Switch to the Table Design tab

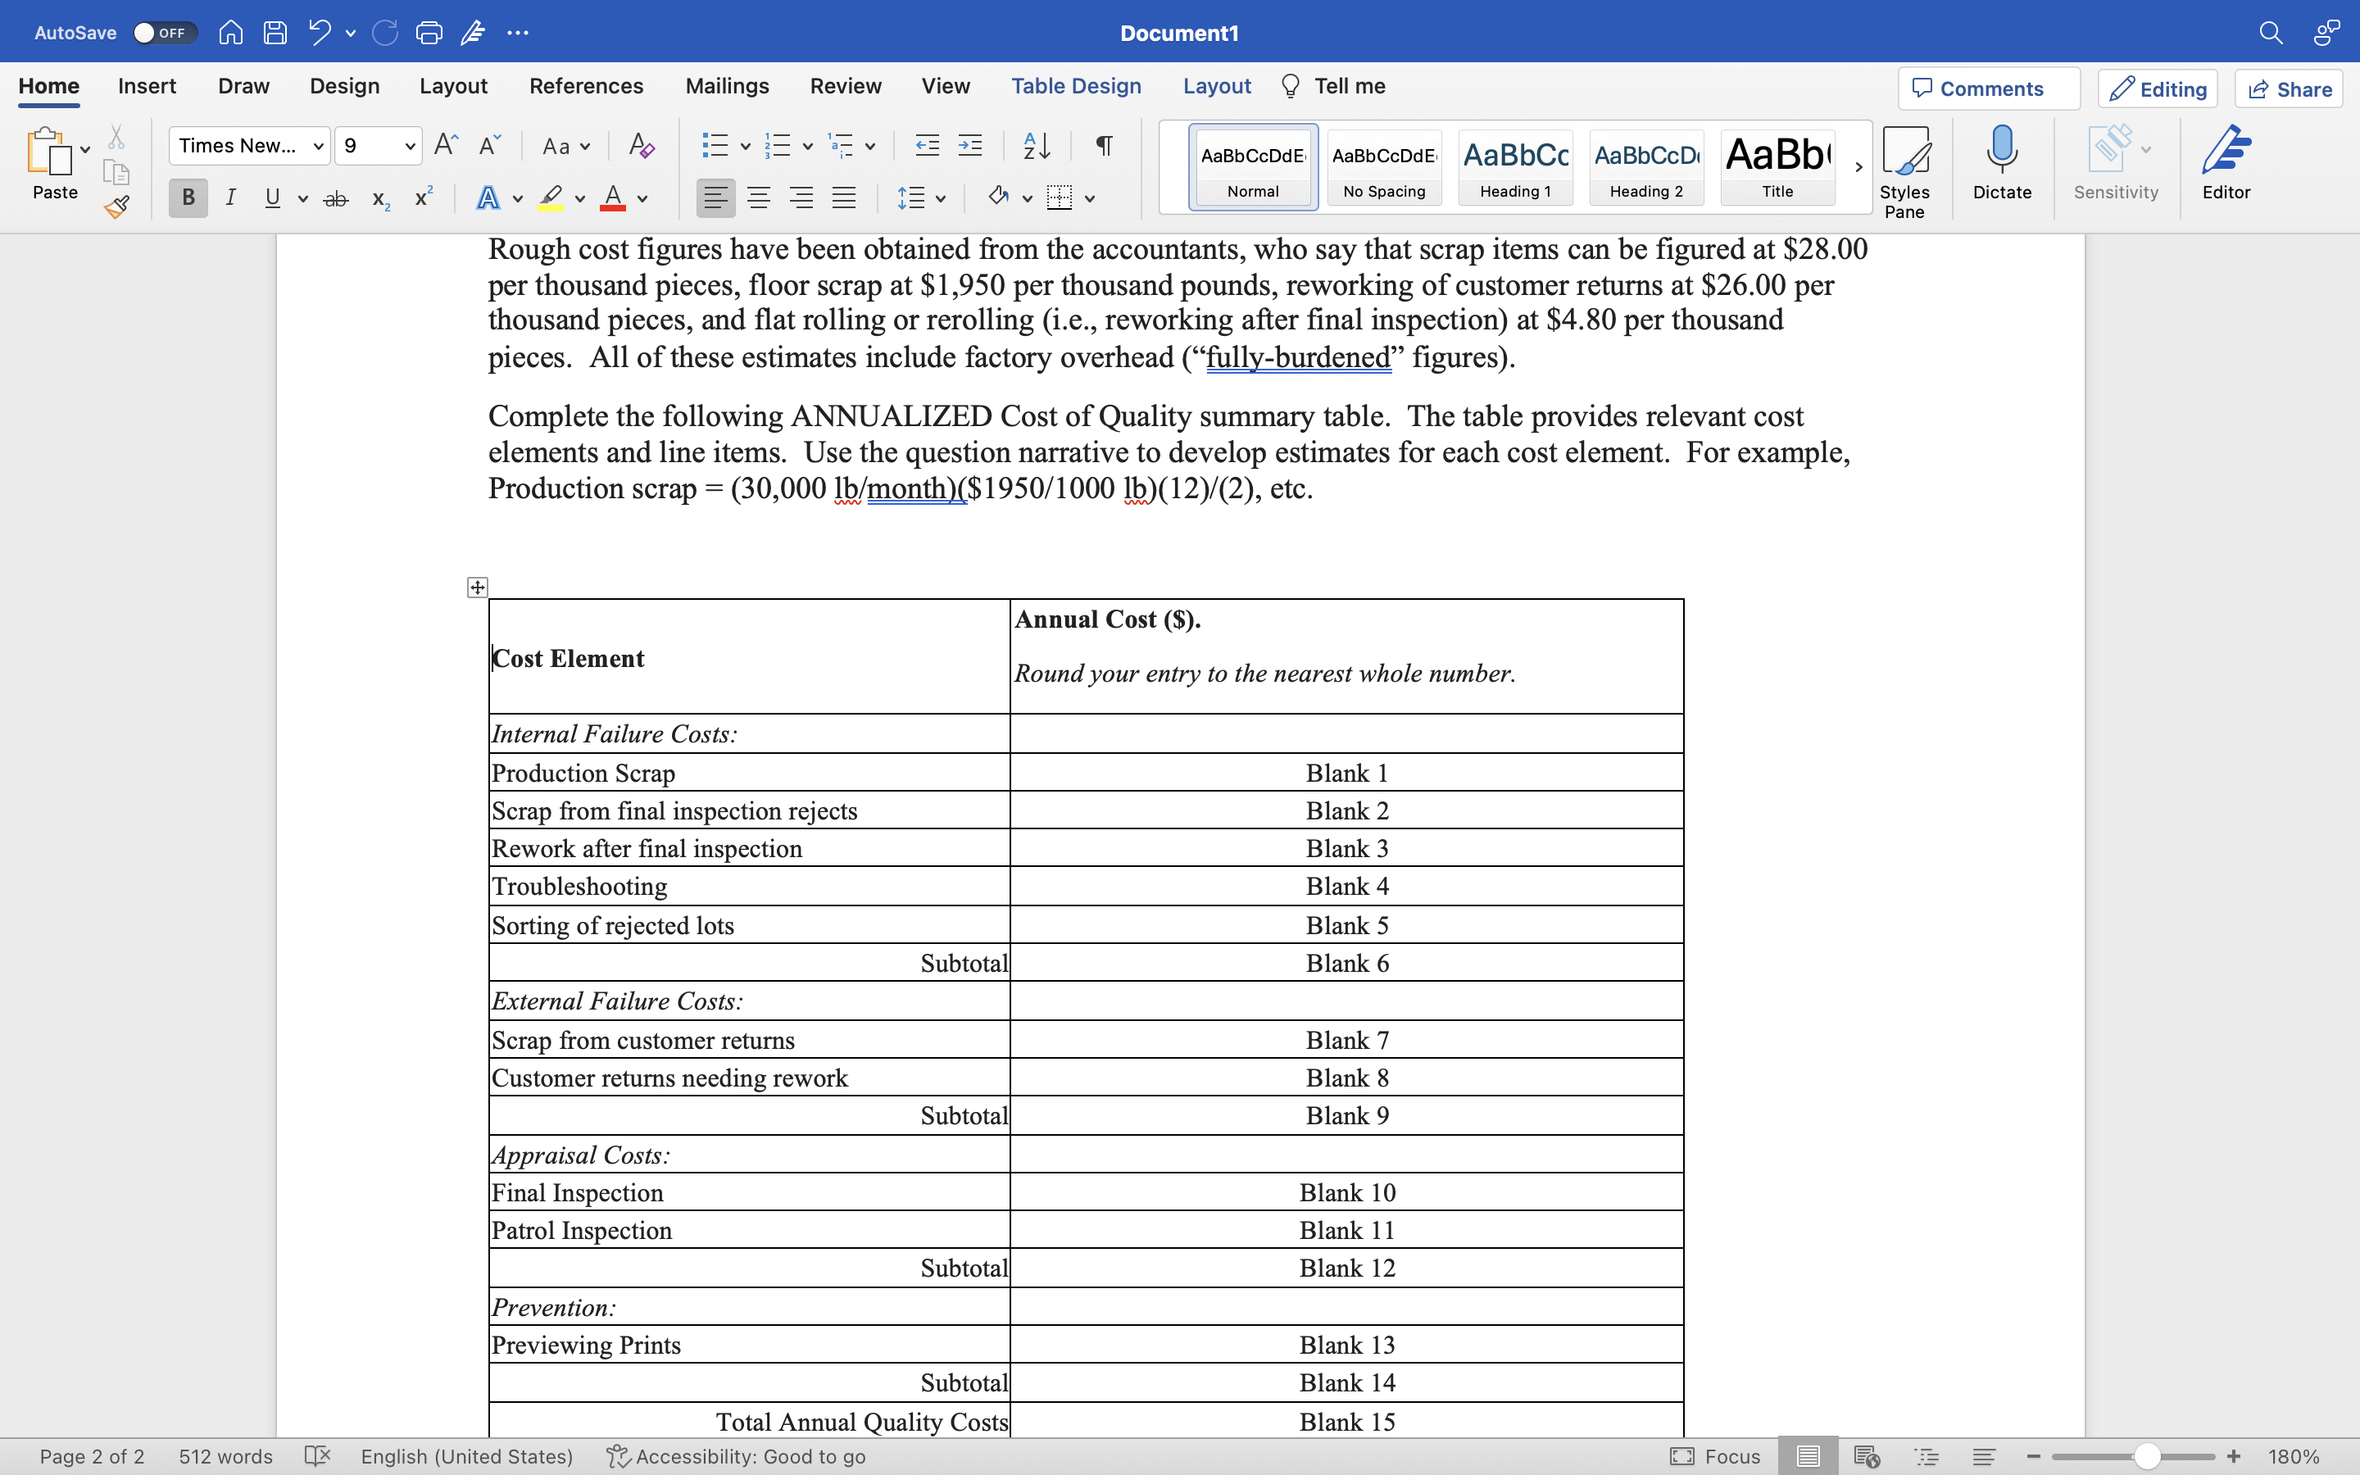click(1076, 86)
